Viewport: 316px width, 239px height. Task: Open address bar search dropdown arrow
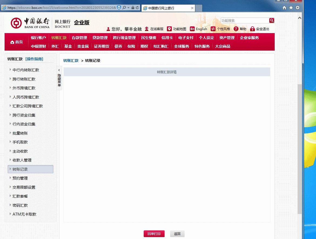[x=128, y=8]
